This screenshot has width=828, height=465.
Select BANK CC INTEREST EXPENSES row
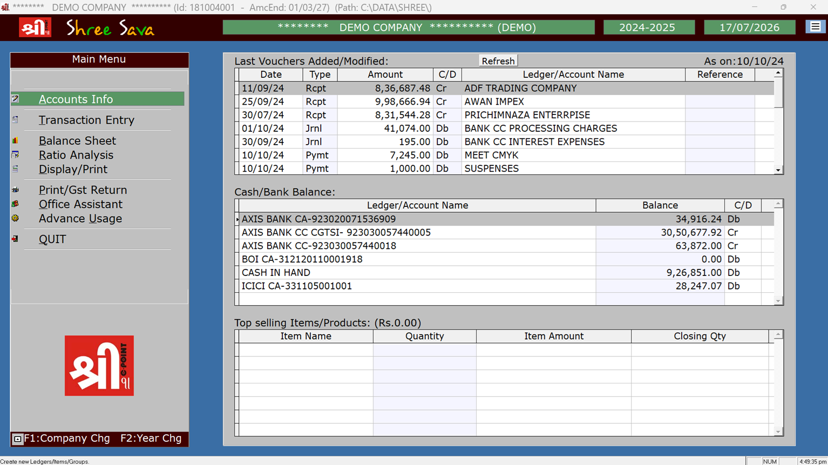506,141
